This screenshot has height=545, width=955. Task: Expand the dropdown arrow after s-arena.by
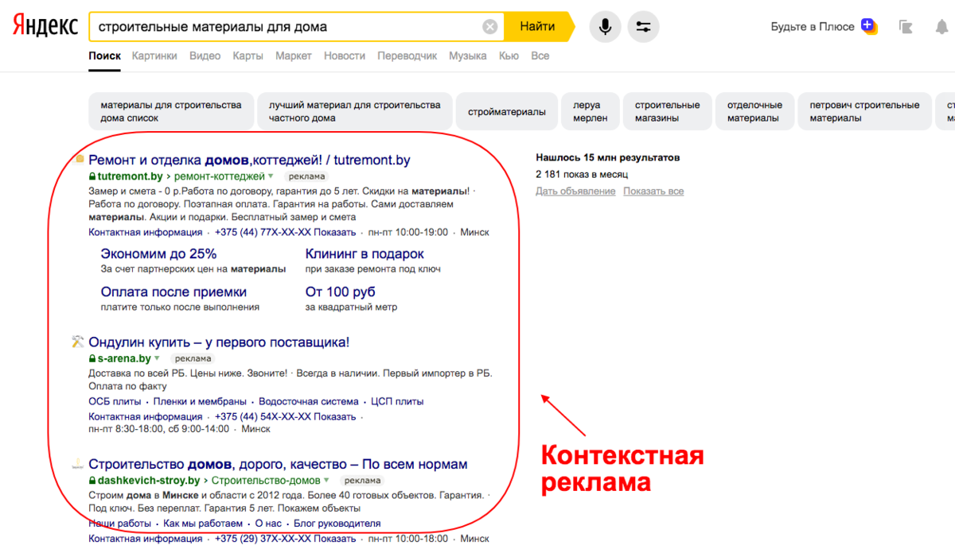[157, 359]
